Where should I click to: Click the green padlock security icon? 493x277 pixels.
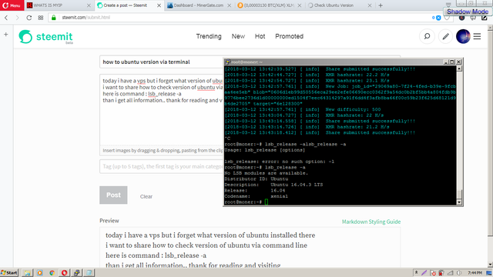54,18
